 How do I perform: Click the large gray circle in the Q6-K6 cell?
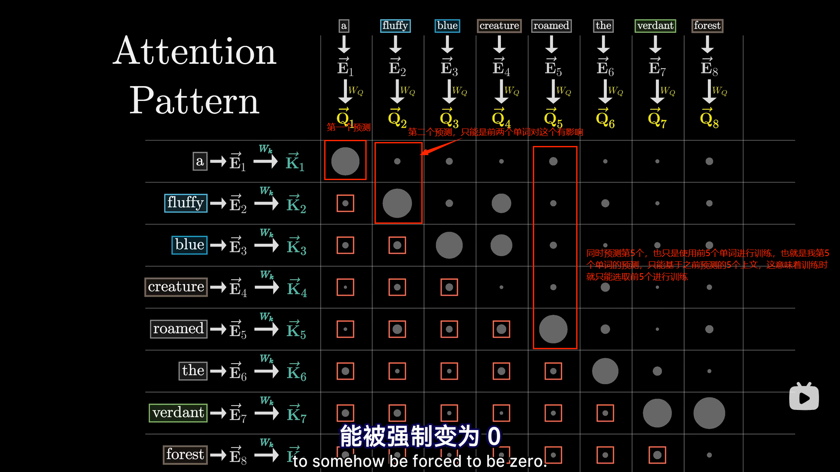pyautogui.click(x=605, y=371)
